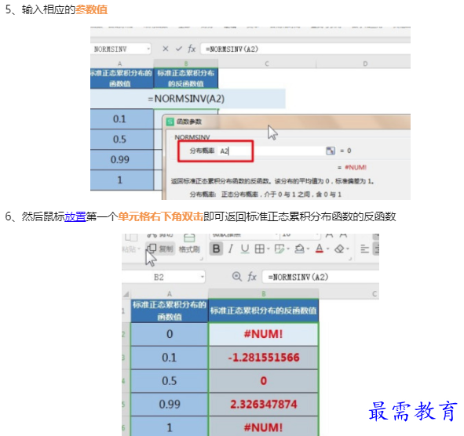This screenshot has height=436, width=464.
Task: Click the select-all corner triangle
Action: pos(126,294)
